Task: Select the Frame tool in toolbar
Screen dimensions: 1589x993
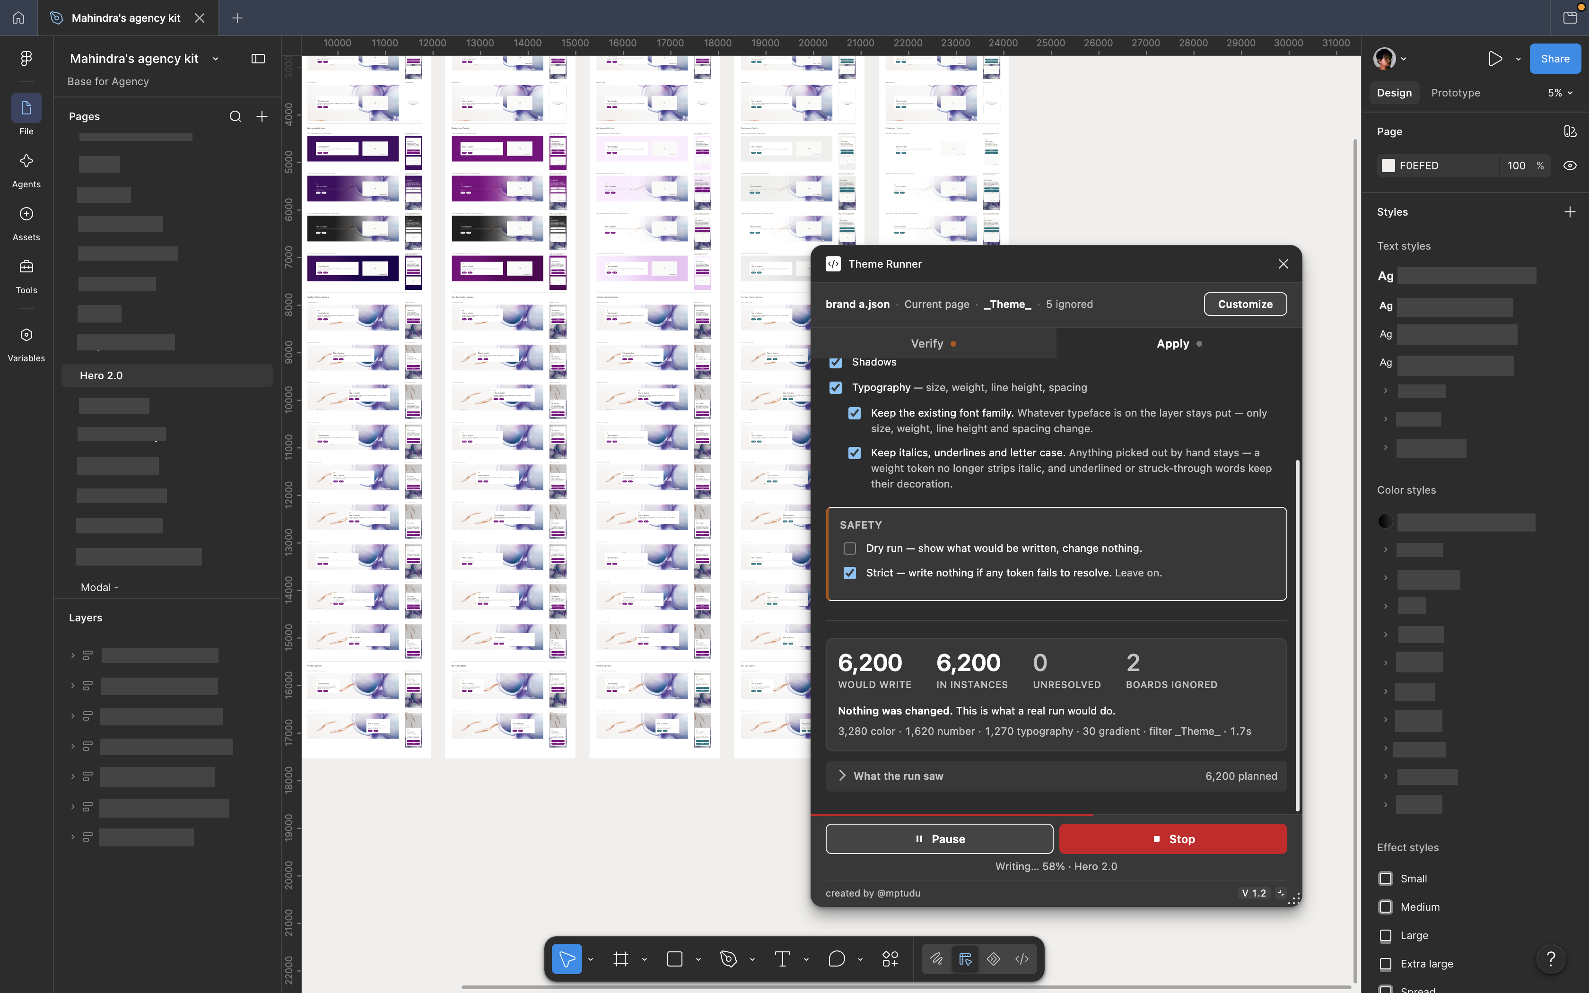Action: coord(620,959)
